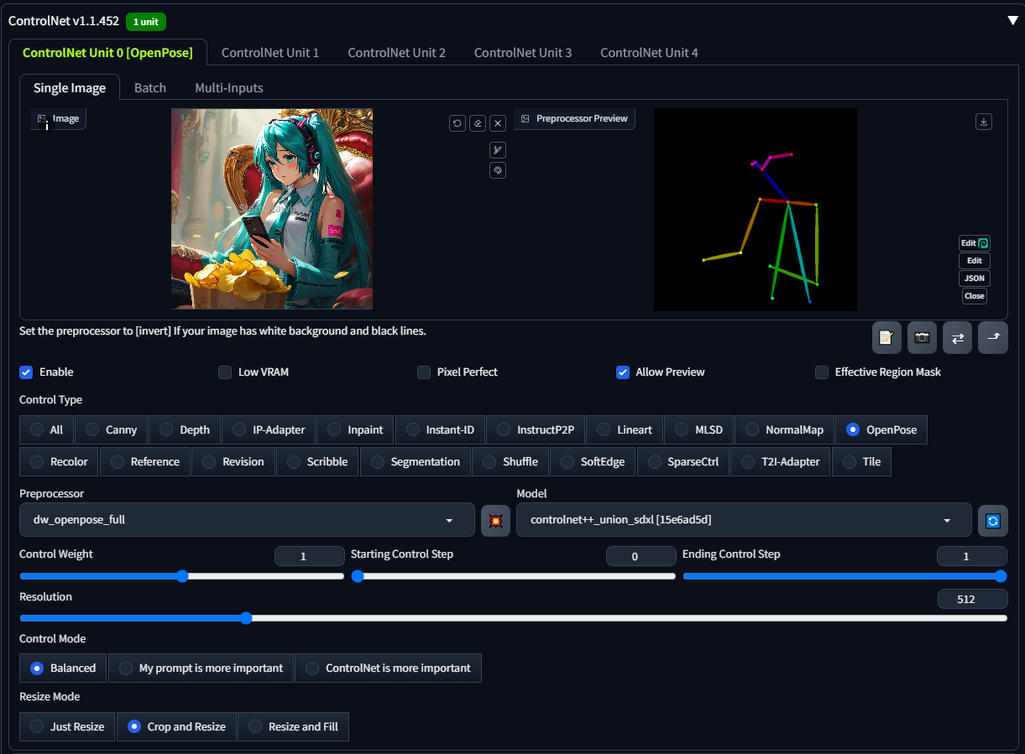Click the notepad new canvas icon
This screenshot has height=754, width=1025.
pos(886,337)
